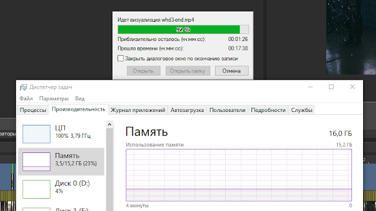Switch to Журнал приложений tab
The width and height of the screenshot is (376, 211).
coord(138,110)
